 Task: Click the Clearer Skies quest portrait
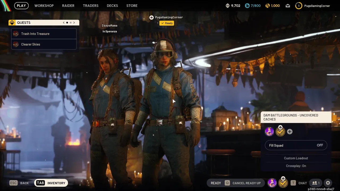click(16, 44)
